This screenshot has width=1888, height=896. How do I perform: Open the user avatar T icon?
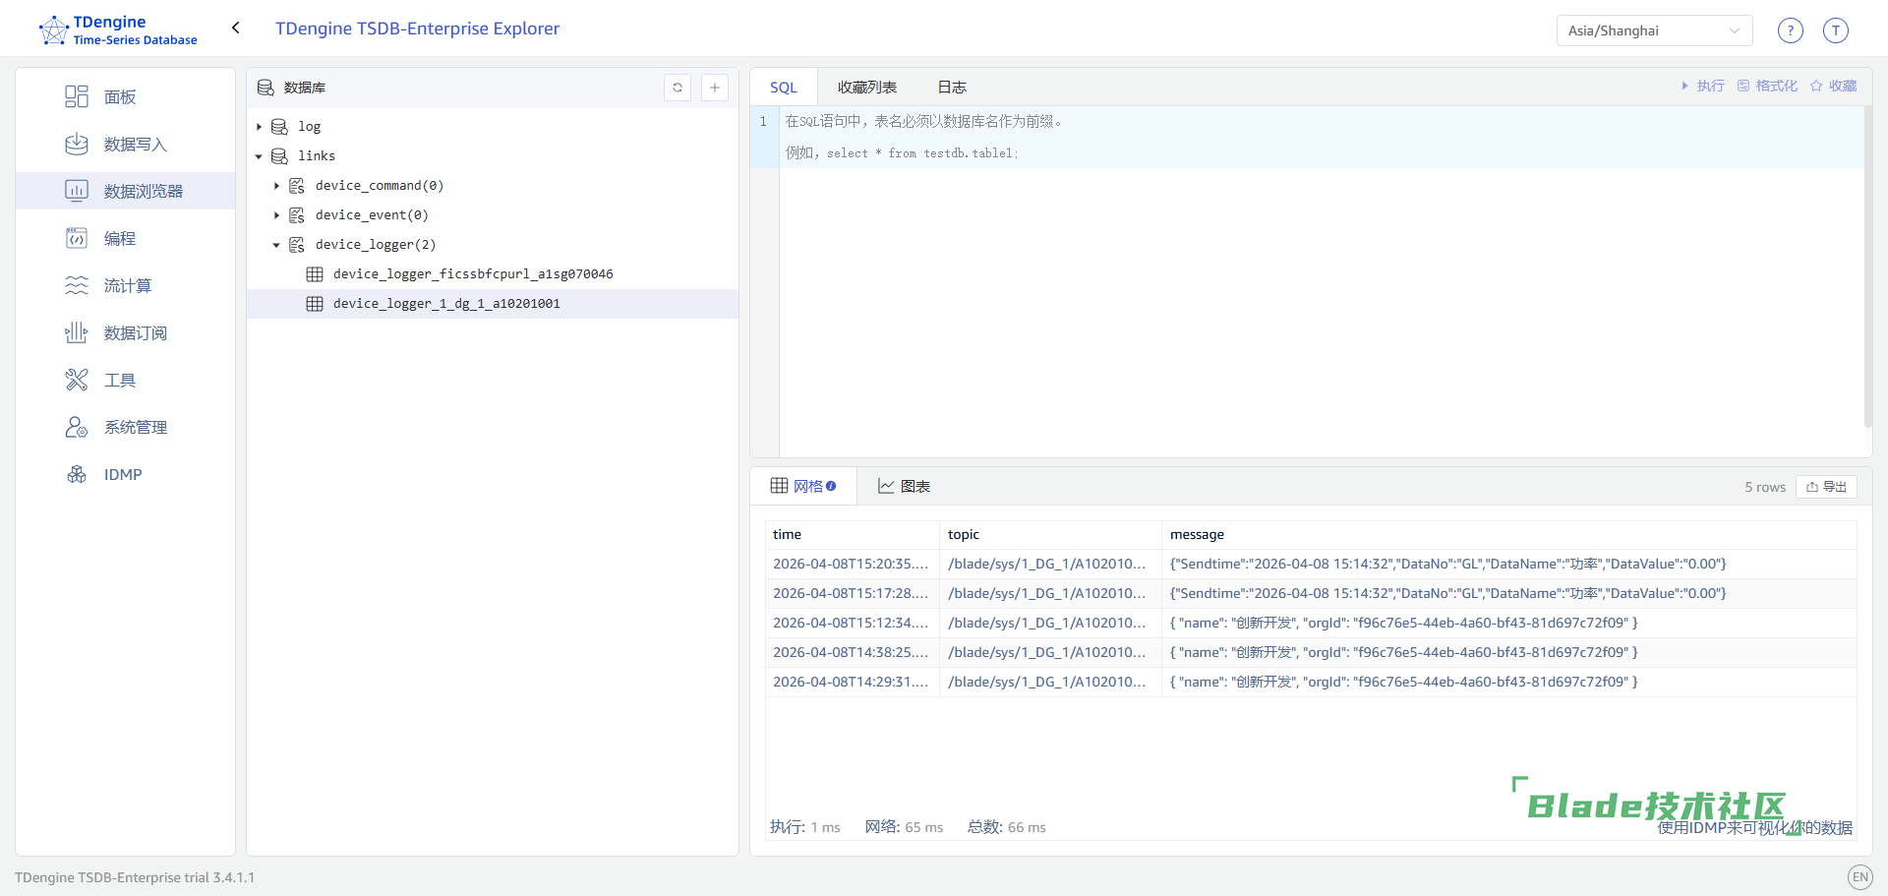click(x=1835, y=30)
